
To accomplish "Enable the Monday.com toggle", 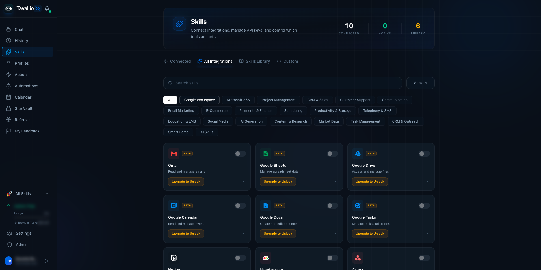I will tap(332, 258).
